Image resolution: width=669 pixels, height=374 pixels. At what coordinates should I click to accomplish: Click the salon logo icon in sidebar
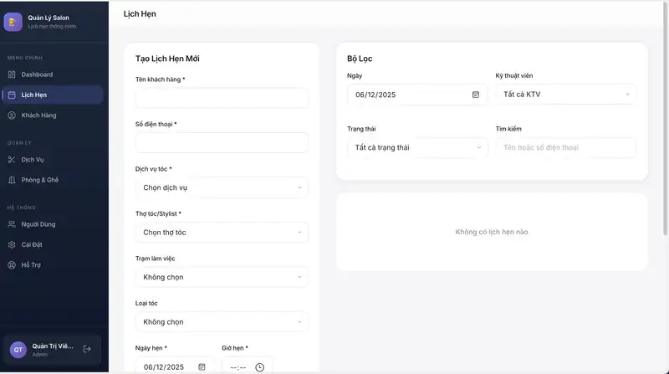13,22
